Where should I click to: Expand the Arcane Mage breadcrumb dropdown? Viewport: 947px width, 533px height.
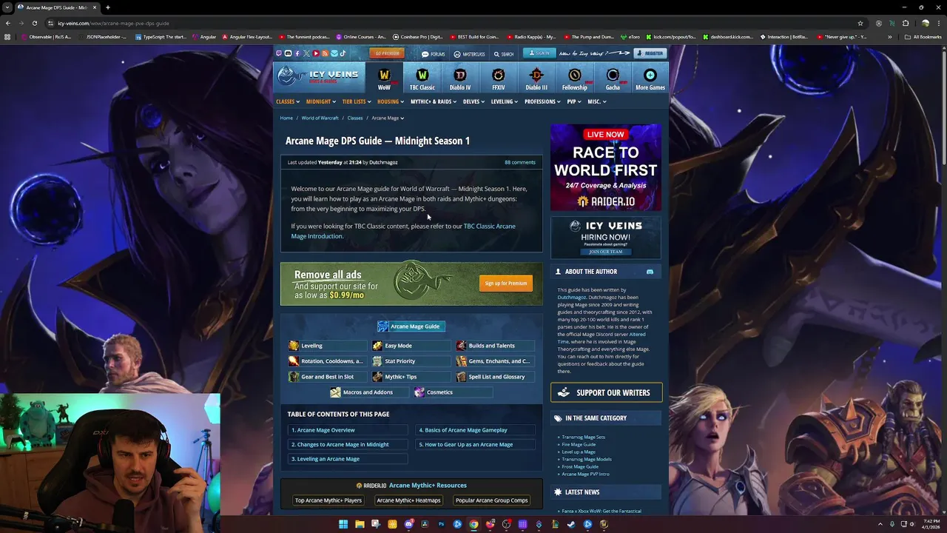(x=388, y=118)
